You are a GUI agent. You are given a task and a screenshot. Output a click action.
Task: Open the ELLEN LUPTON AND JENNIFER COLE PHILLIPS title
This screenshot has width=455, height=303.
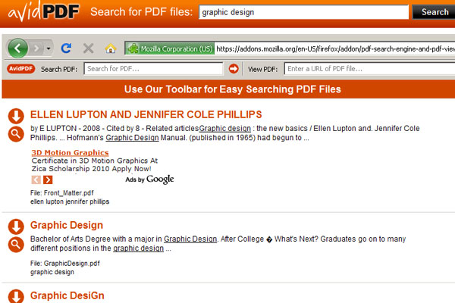[146, 115]
